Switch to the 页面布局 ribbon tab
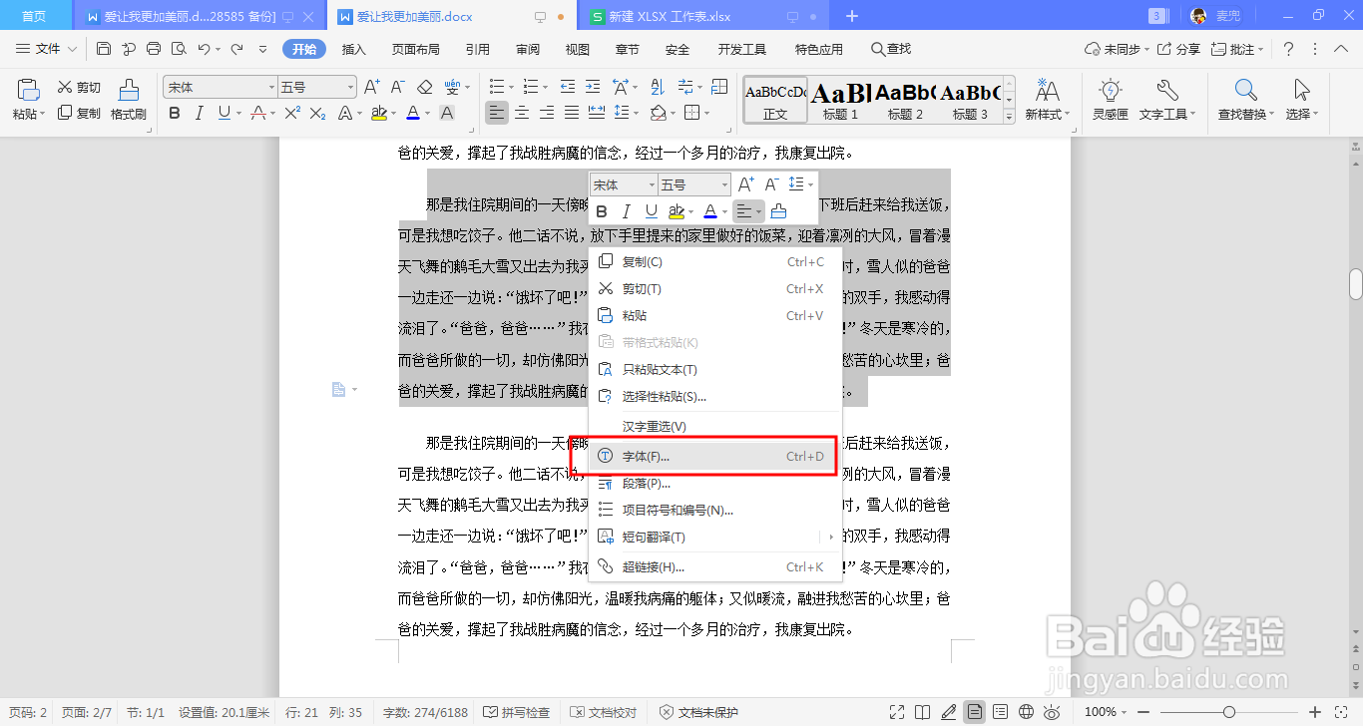Viewport: 1363px width, 726px height. coord(415,48)
